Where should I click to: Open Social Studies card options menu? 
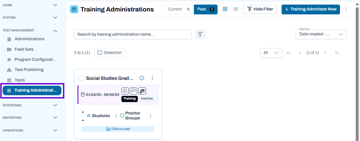tap(152, 78)
